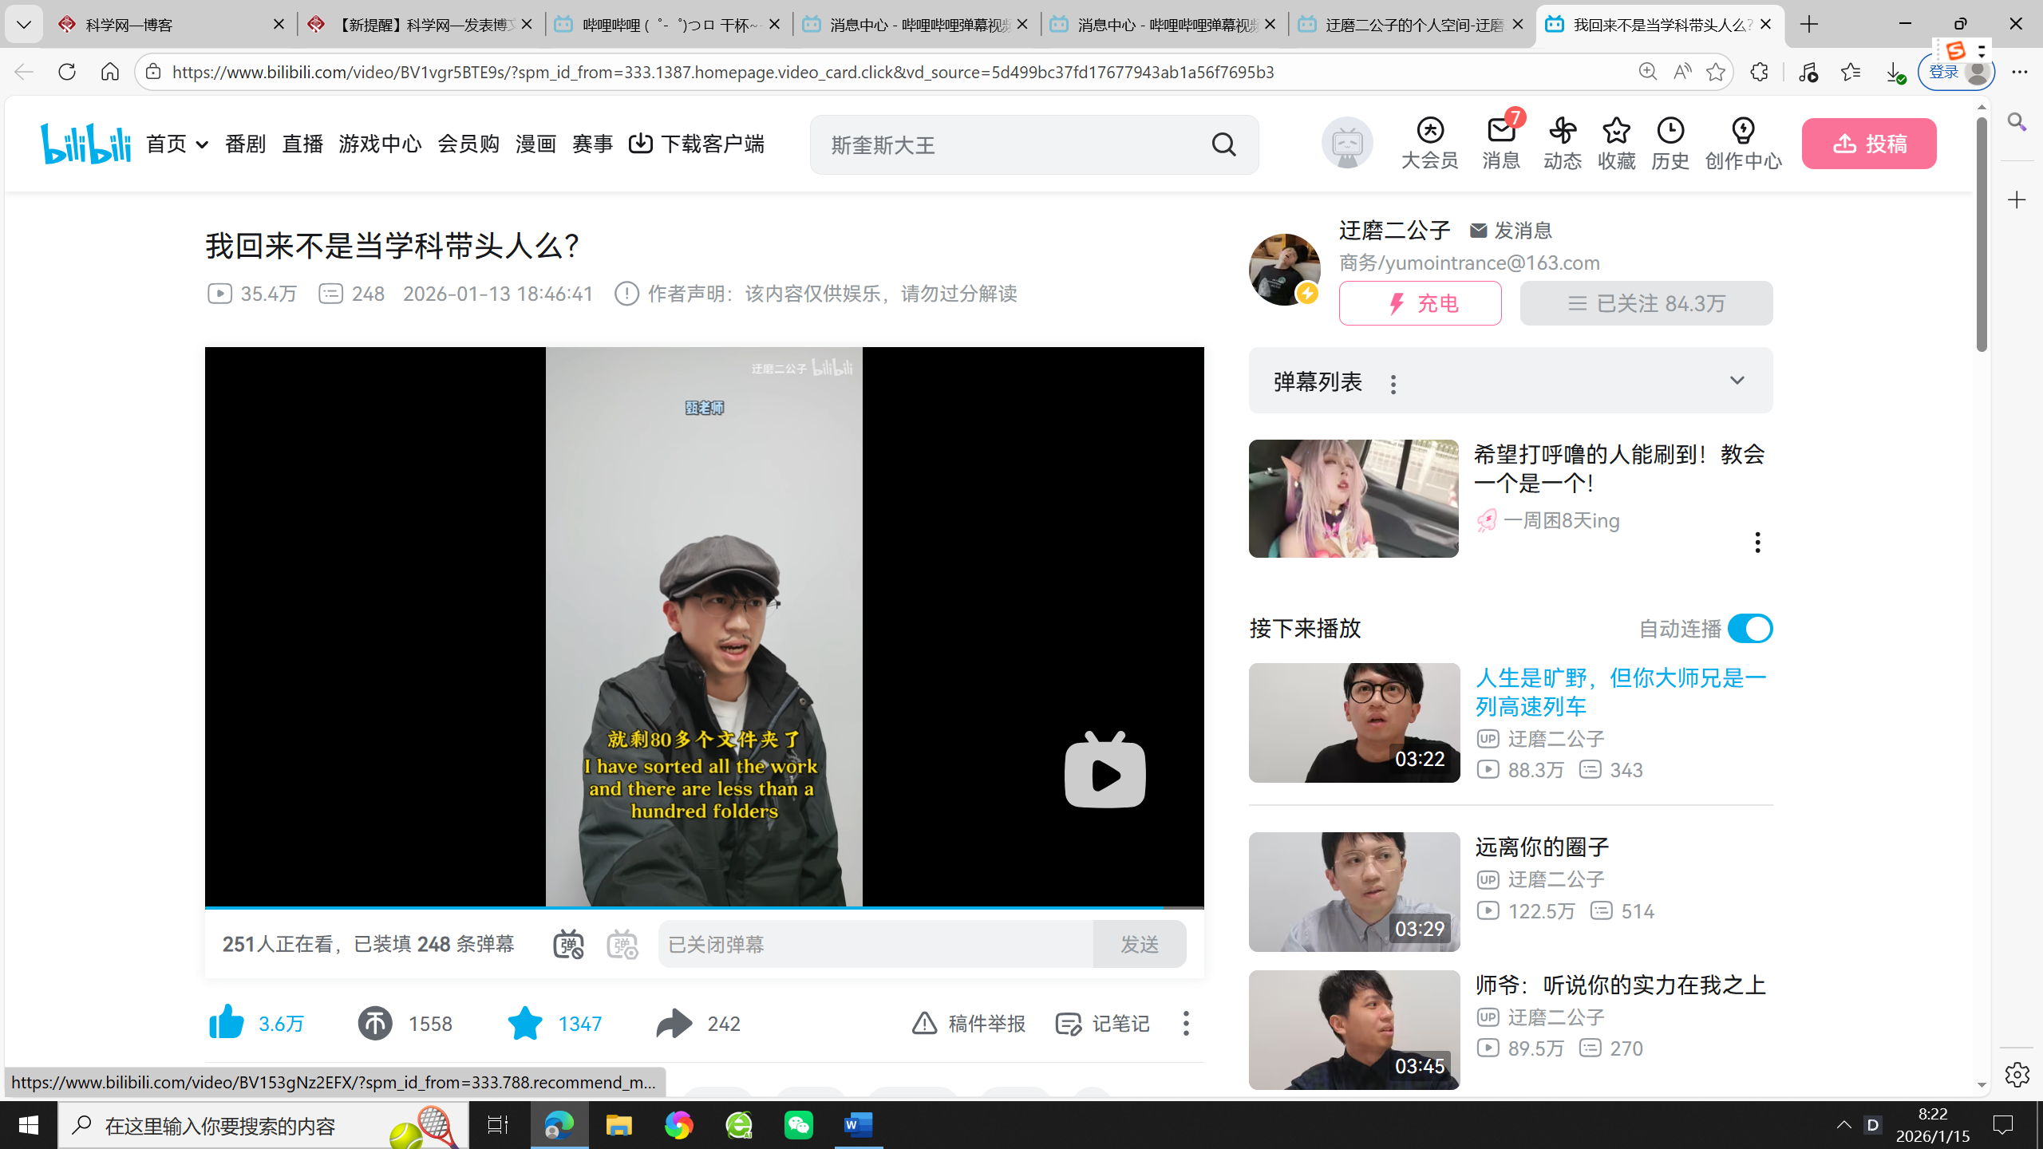
Task: Expand the 弹幕列表 panel chevron
Action: [1737, 381]
